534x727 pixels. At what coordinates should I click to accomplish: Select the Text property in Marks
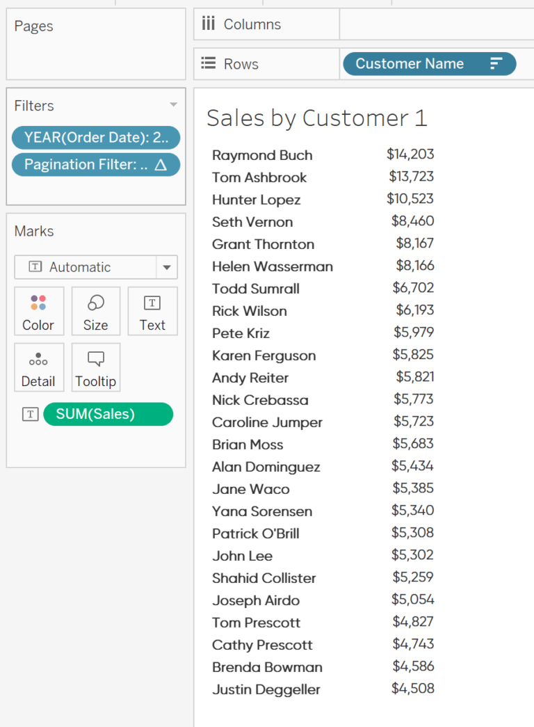[x=152, y=311]
